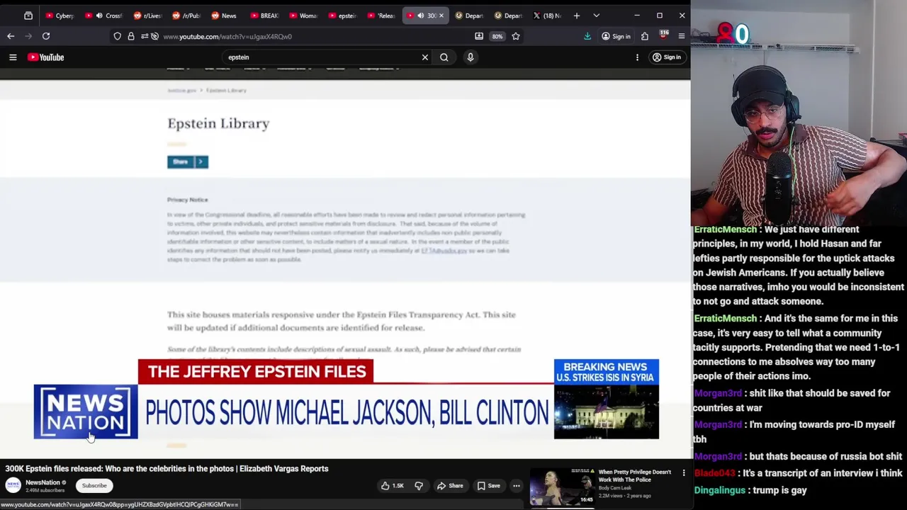Clear the YouTube search text
Viewport: 907px width, 510px height.
click(x=425, y=57)
